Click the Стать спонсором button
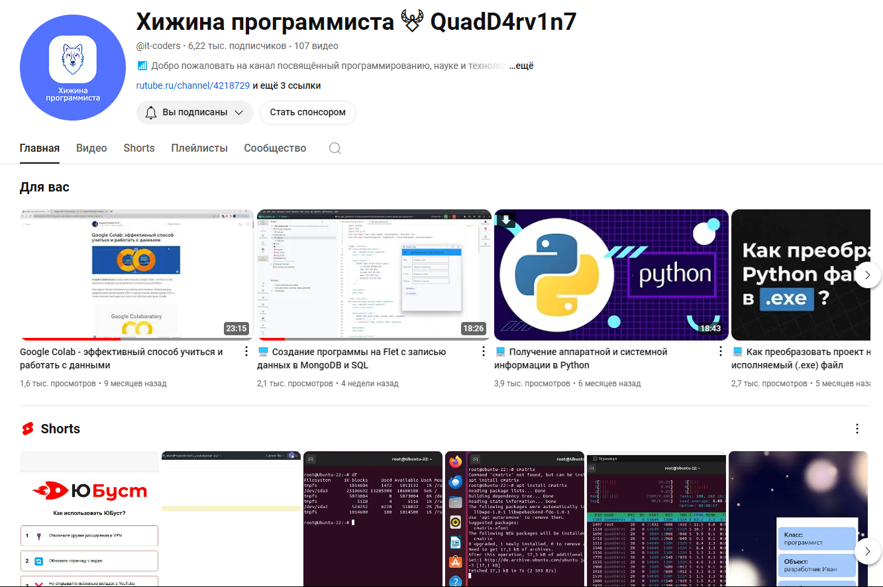This screenshot has height=587, width=883. coord(307,113)
